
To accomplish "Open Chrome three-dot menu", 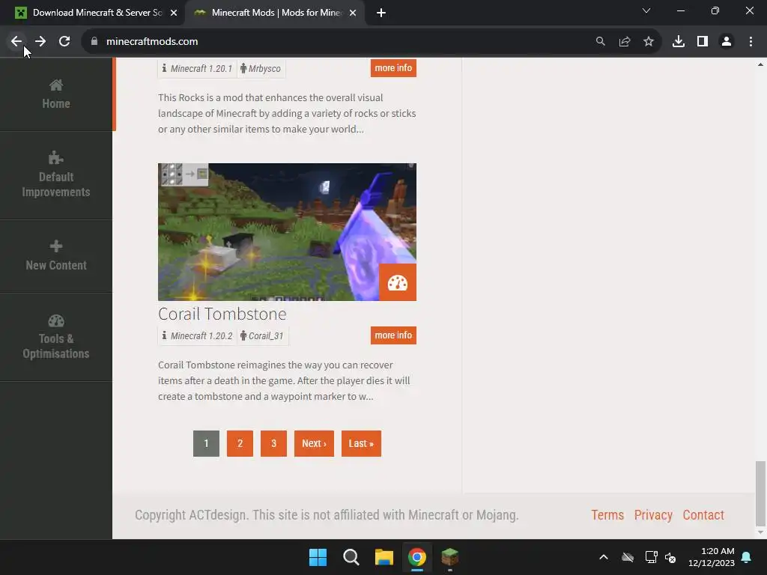I will pos(751,42).
